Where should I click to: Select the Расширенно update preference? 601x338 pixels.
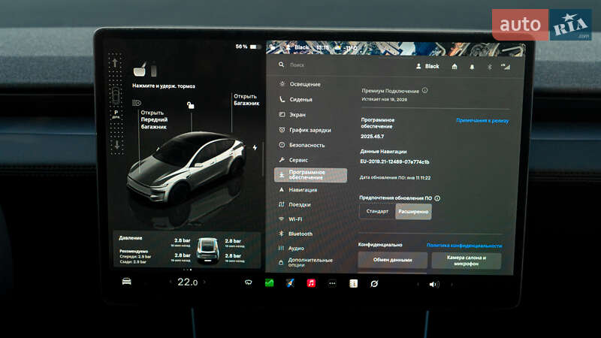click(x=413, y=212)
